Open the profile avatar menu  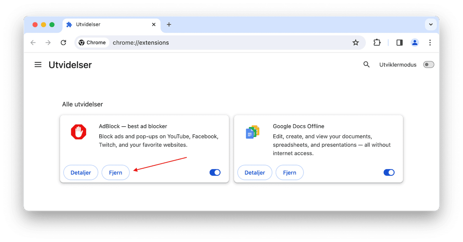(415, 43)
